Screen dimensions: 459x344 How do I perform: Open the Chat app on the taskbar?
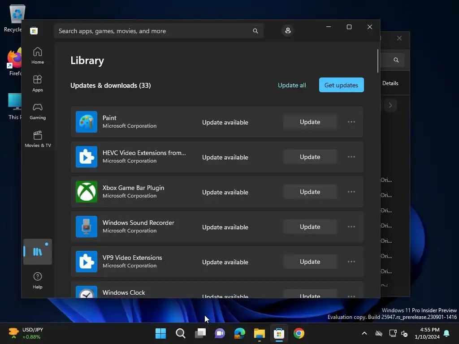220,333
